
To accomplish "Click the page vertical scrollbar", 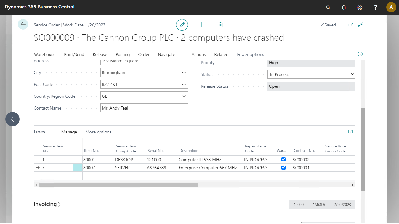I will (x=363, y=149).
